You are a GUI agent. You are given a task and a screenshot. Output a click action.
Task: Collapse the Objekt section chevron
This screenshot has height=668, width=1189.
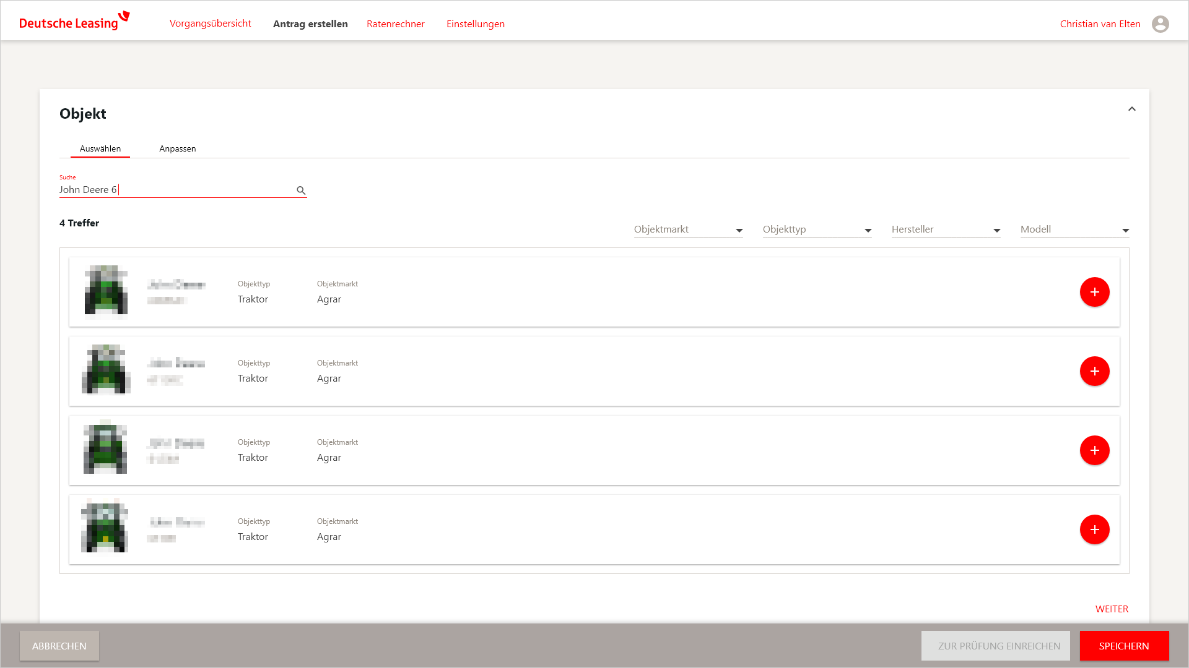[1131, 109]
